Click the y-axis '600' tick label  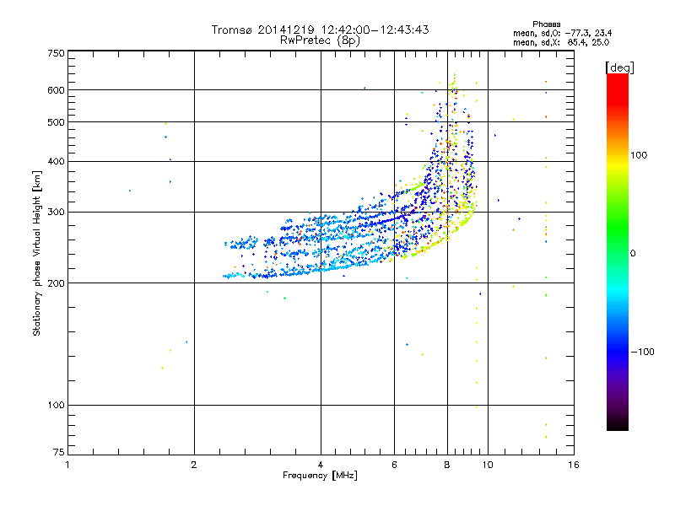pos(57,90)
